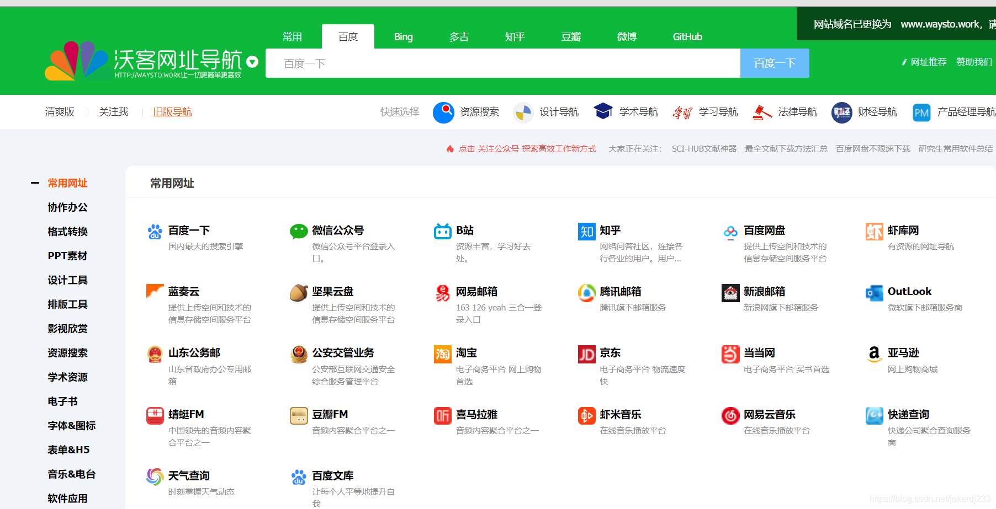Open PPT素材 in the sidebar
996x509 pixels.
pyautogui.click(x=67, y=256)
